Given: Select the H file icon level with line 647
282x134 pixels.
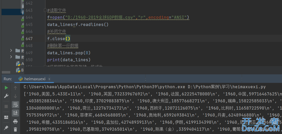Looking at the screenshot, I should click(x=23, y=38).
